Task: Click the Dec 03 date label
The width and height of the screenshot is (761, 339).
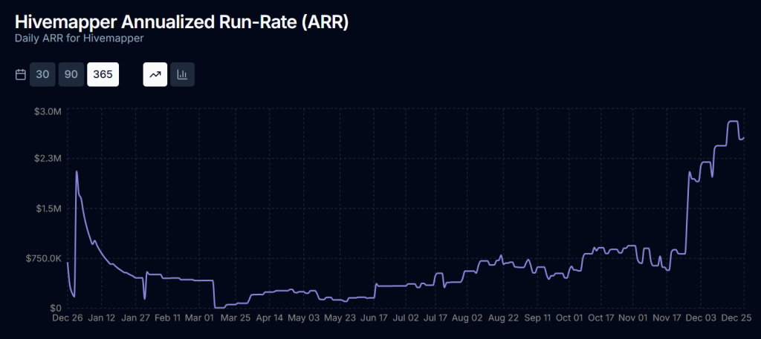Action: 701,318
